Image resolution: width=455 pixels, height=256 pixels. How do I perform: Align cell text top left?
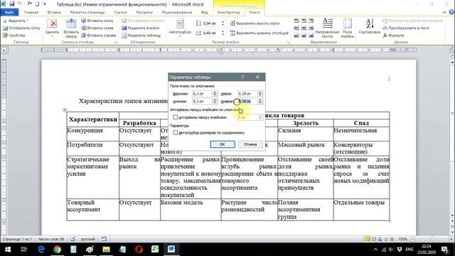click(x=296, y=21)
